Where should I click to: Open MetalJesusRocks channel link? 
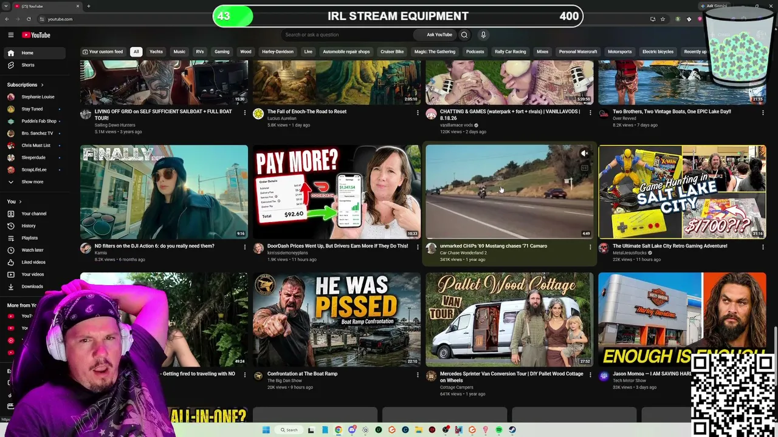click(631, 252)
